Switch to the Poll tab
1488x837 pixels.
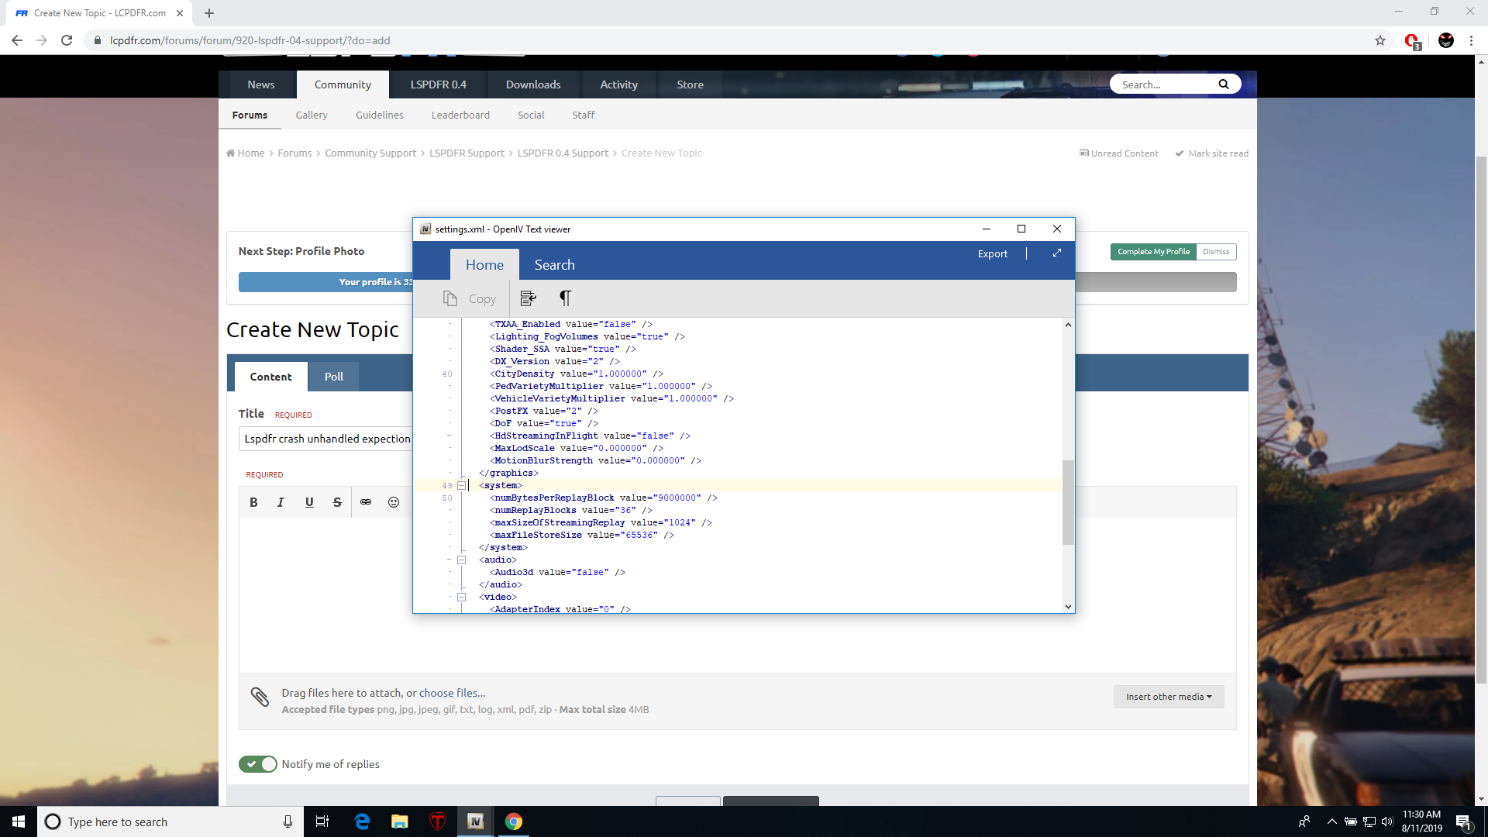coord(333,377)
